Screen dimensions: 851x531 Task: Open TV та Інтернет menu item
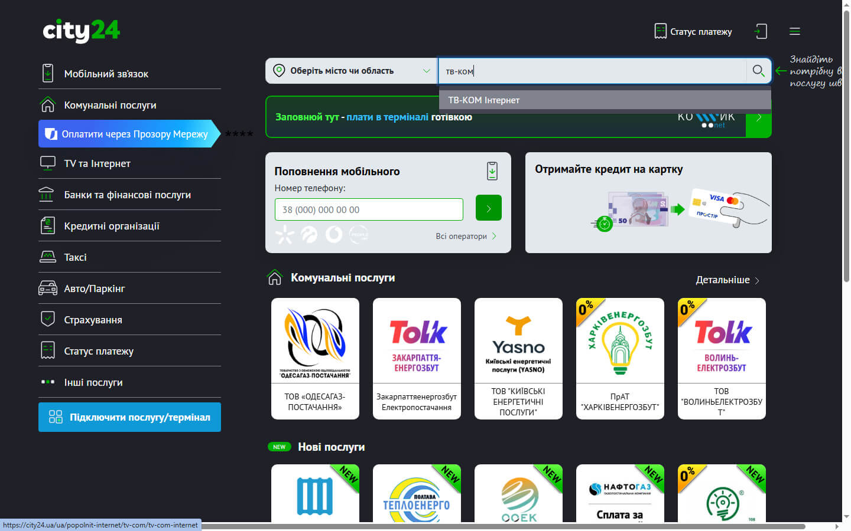pyautogui.click(x=129, y=163)
